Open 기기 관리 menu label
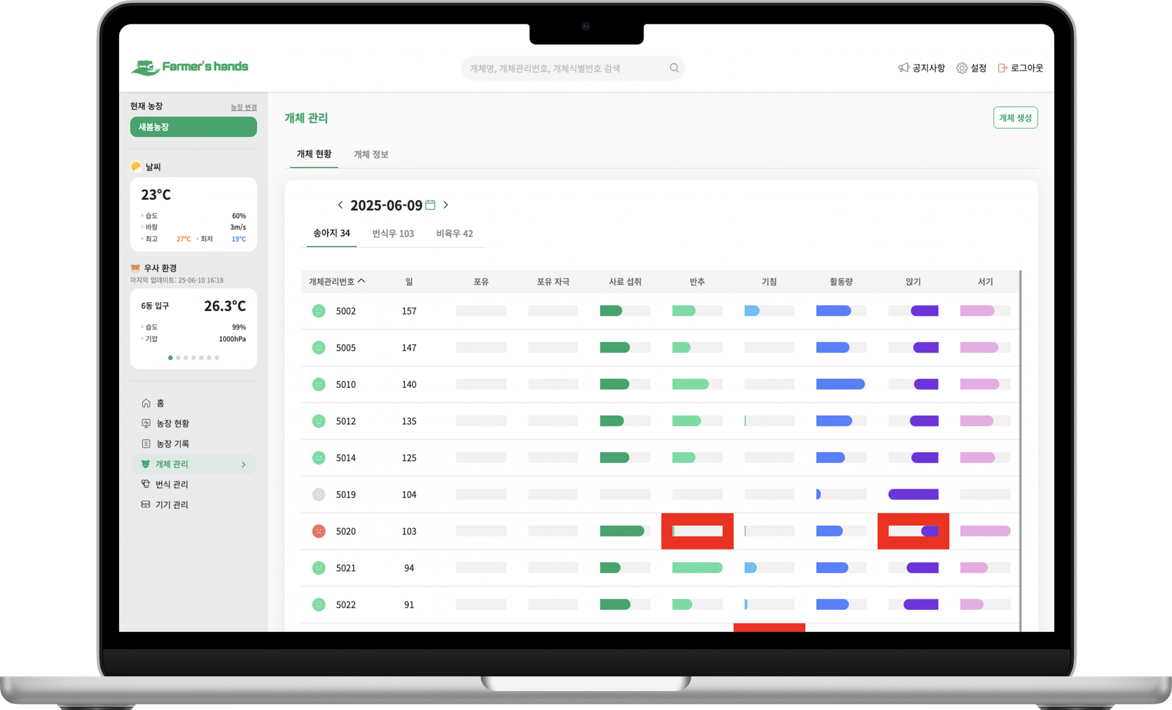This screenshot has height=710, width=1172. 172,504
